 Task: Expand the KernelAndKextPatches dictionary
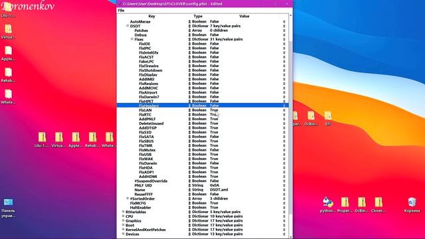point(123,229)
